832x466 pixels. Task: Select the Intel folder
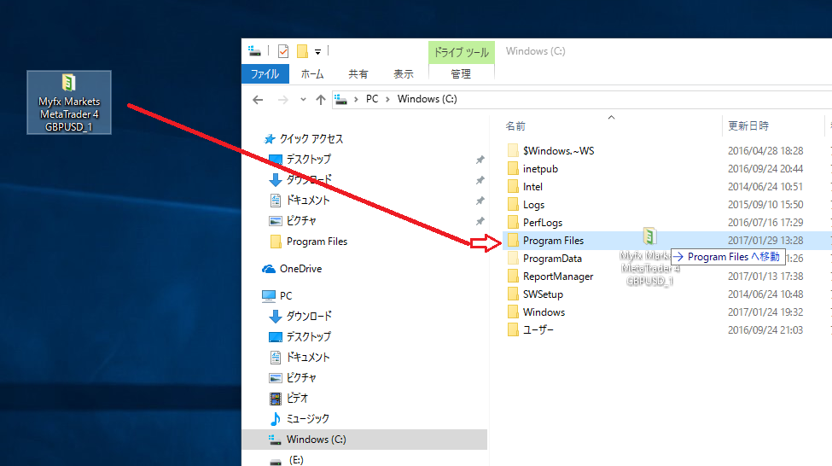(x=532, y=187)
